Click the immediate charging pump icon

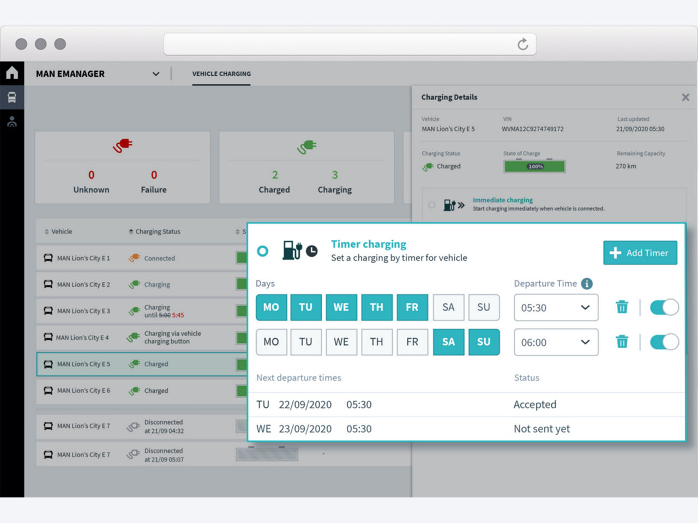click(x=454, y=205)
